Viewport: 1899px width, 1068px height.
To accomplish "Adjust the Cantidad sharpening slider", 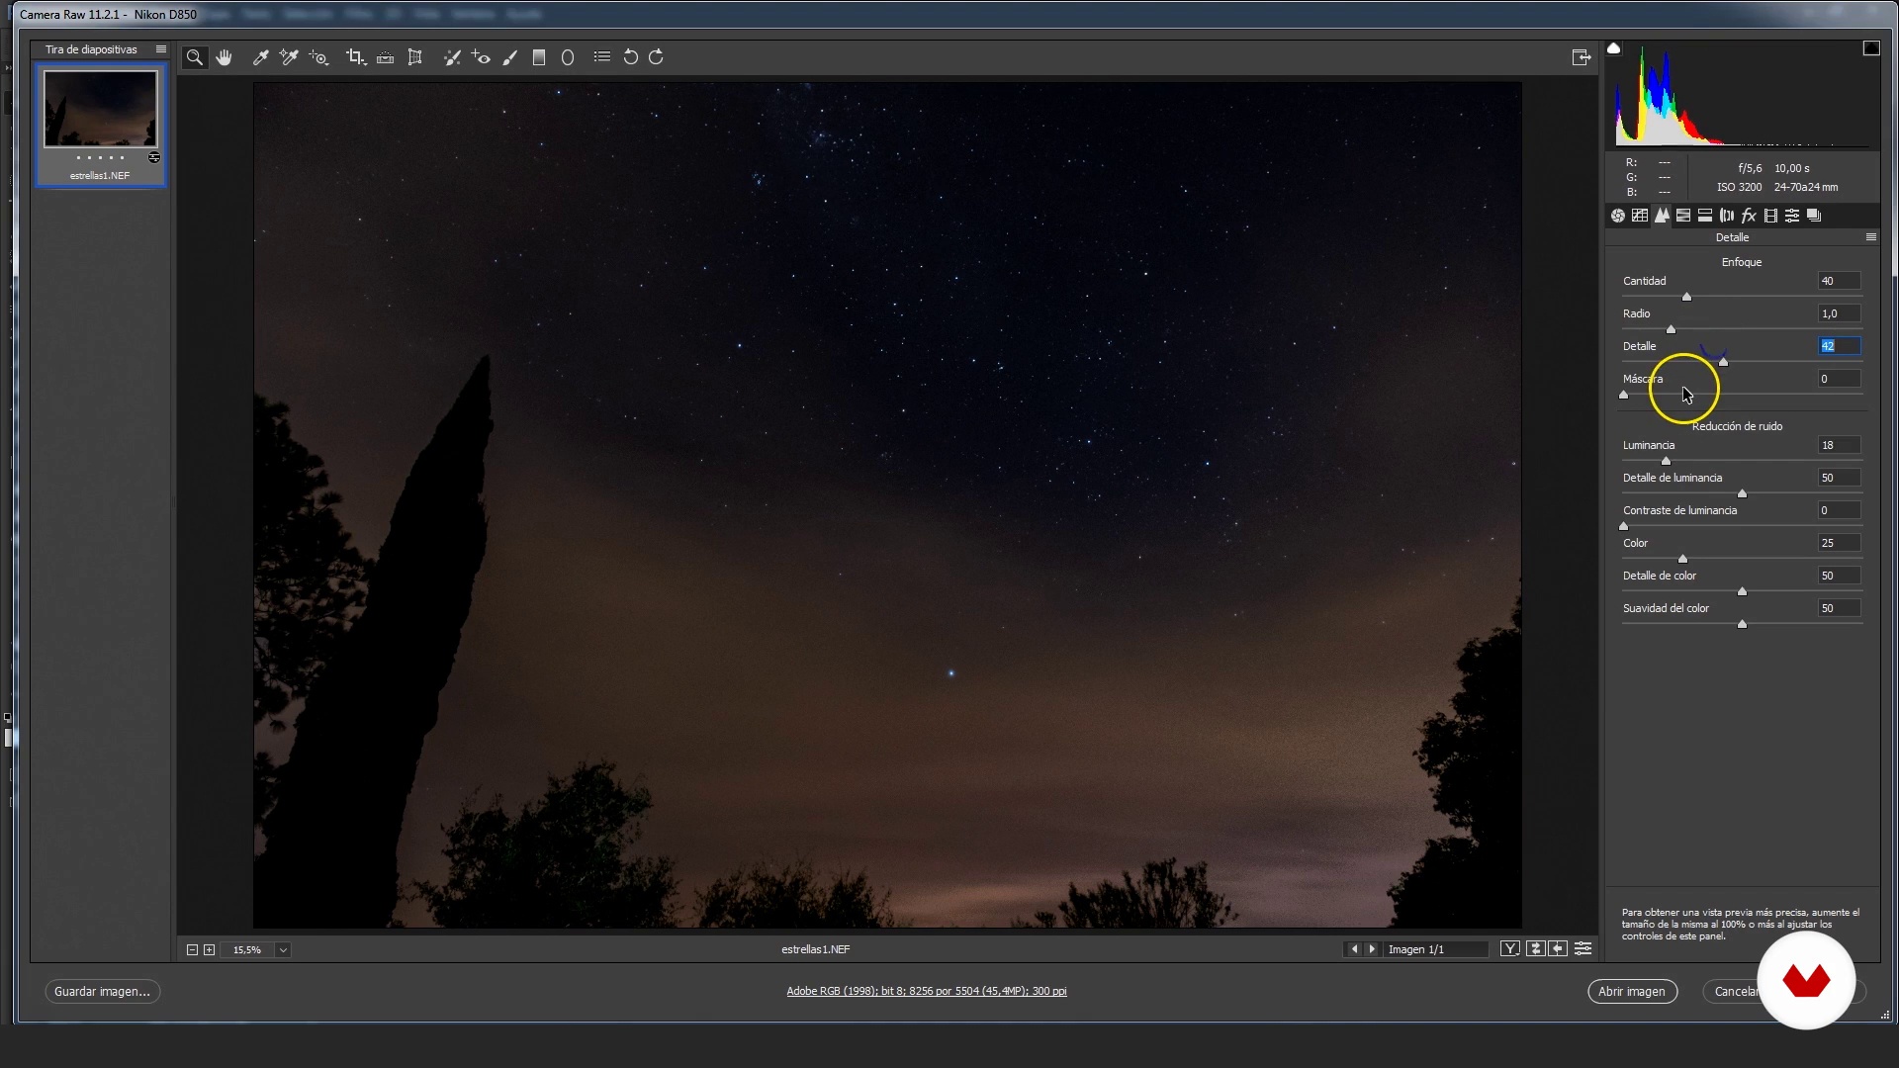I will click(x=1686, y=297).
